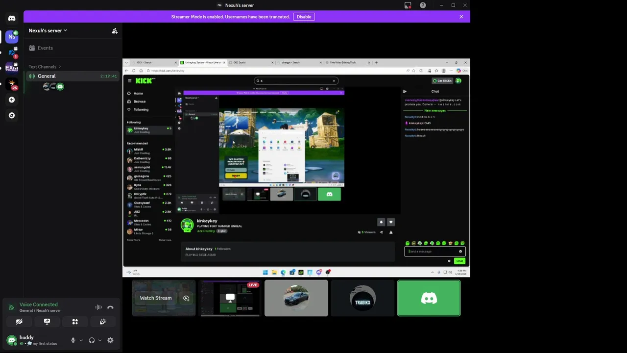Dismiss the Streamer Mode banner
The width and height of the screenshot is (627, 353).
[x=461, y=17]
